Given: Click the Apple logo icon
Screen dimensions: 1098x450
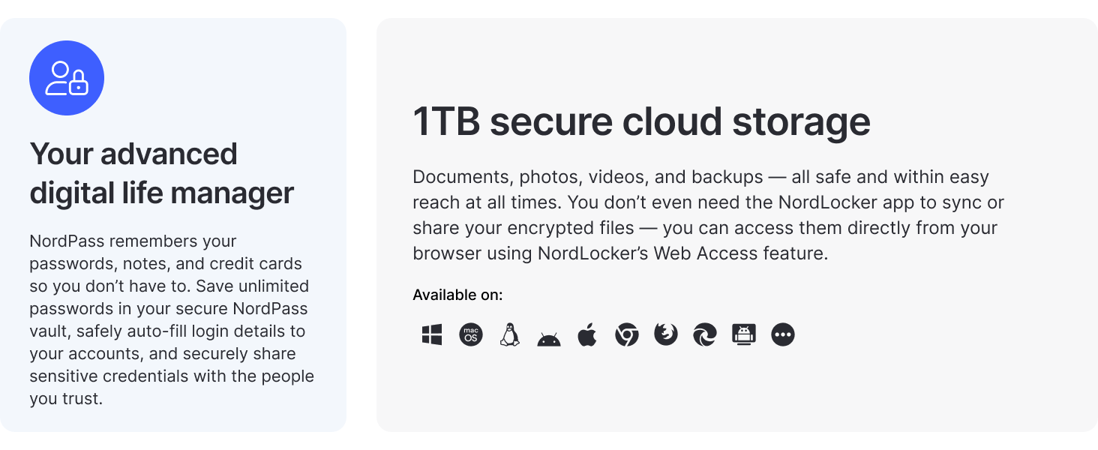Looking at the screenshot, I should point(587,334).
